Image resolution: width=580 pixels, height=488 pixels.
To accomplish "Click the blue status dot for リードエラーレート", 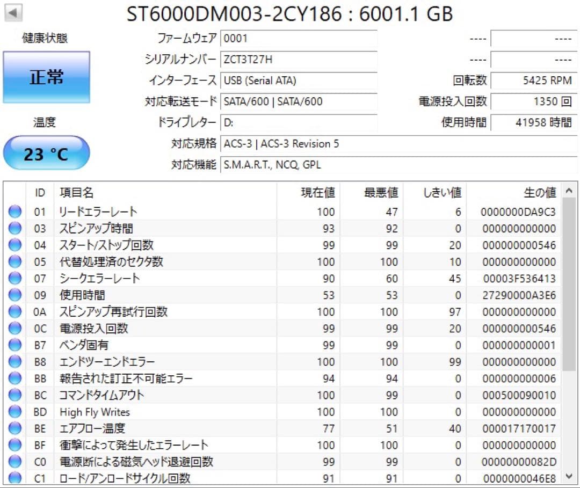I will 15,212.
